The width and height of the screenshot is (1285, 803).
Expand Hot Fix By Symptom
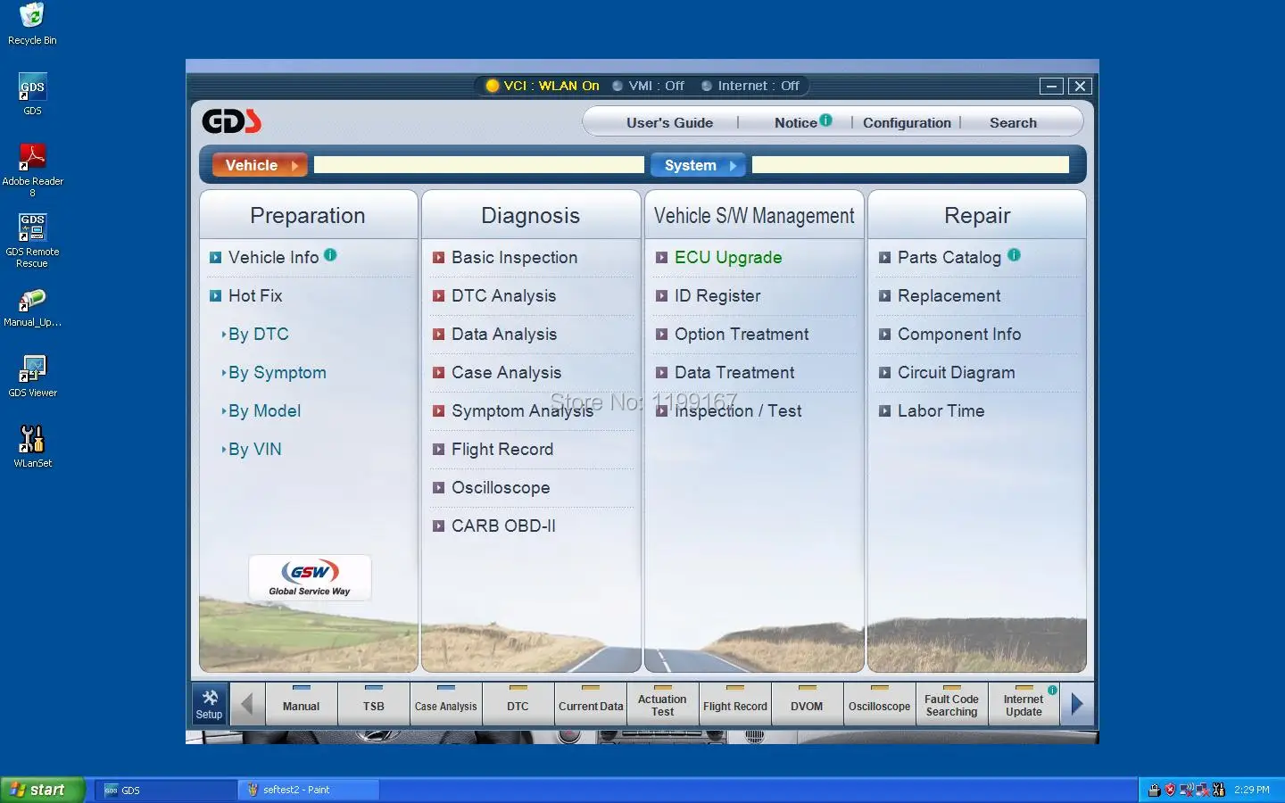click(277, 373)
